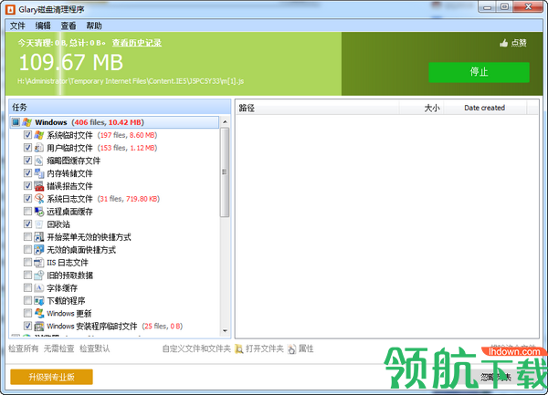Image resolution: width=548 pixels, height=395 pixels.
Task: Sort by the 路径 column header
Action: tap(317, 108)
